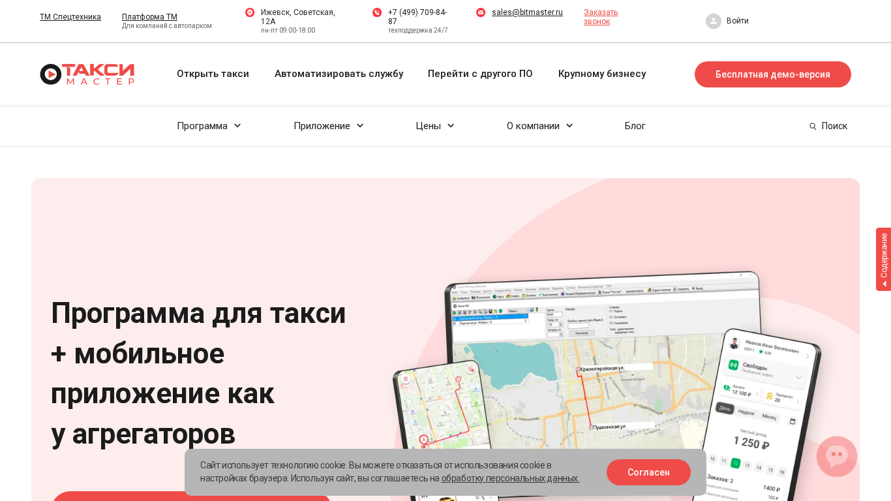This screenshot has width=891, height=501.
Task: Open the Открыть такси menu item
Action: [x=213, y=74]
